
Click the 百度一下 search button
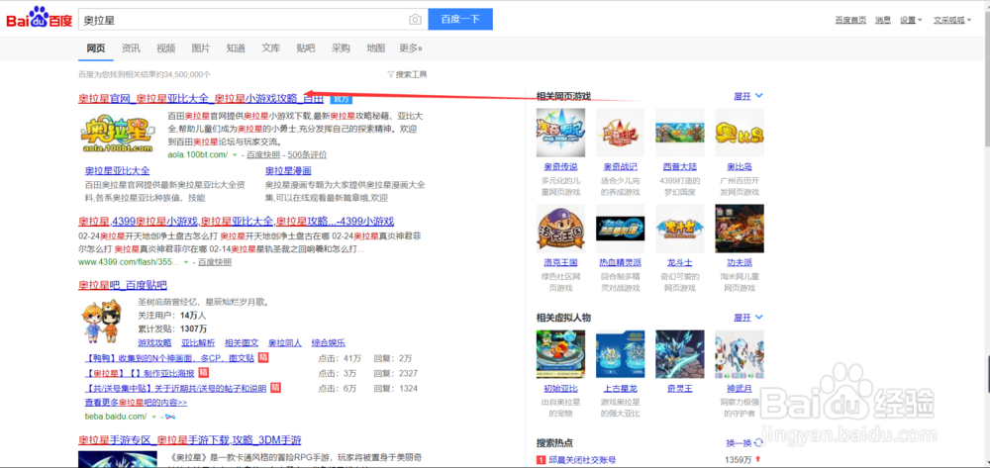[460, 19]
